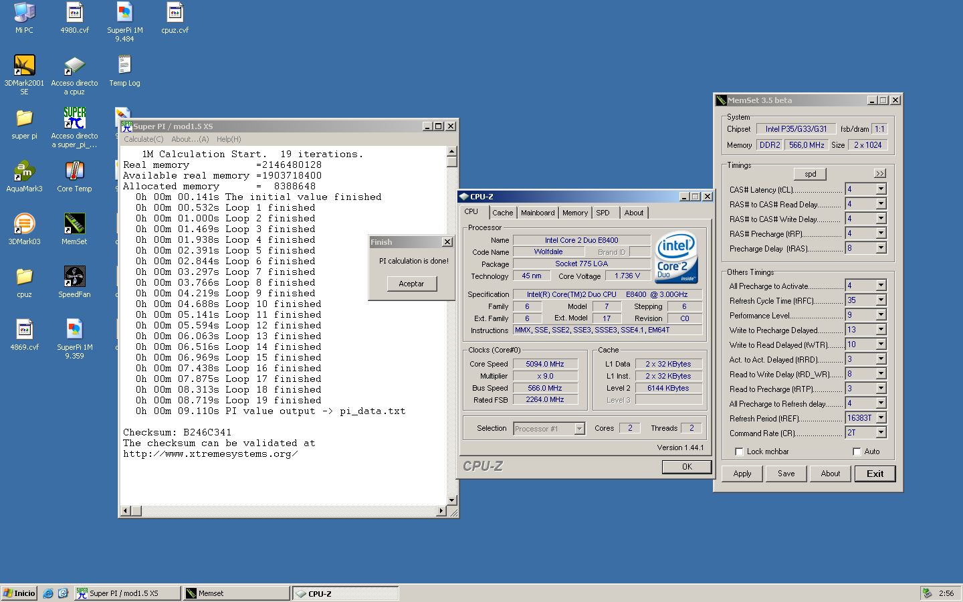The image size is (963, 602).
Task: Click Internet Explorer quick launch icon
Action: pos(48,593)
